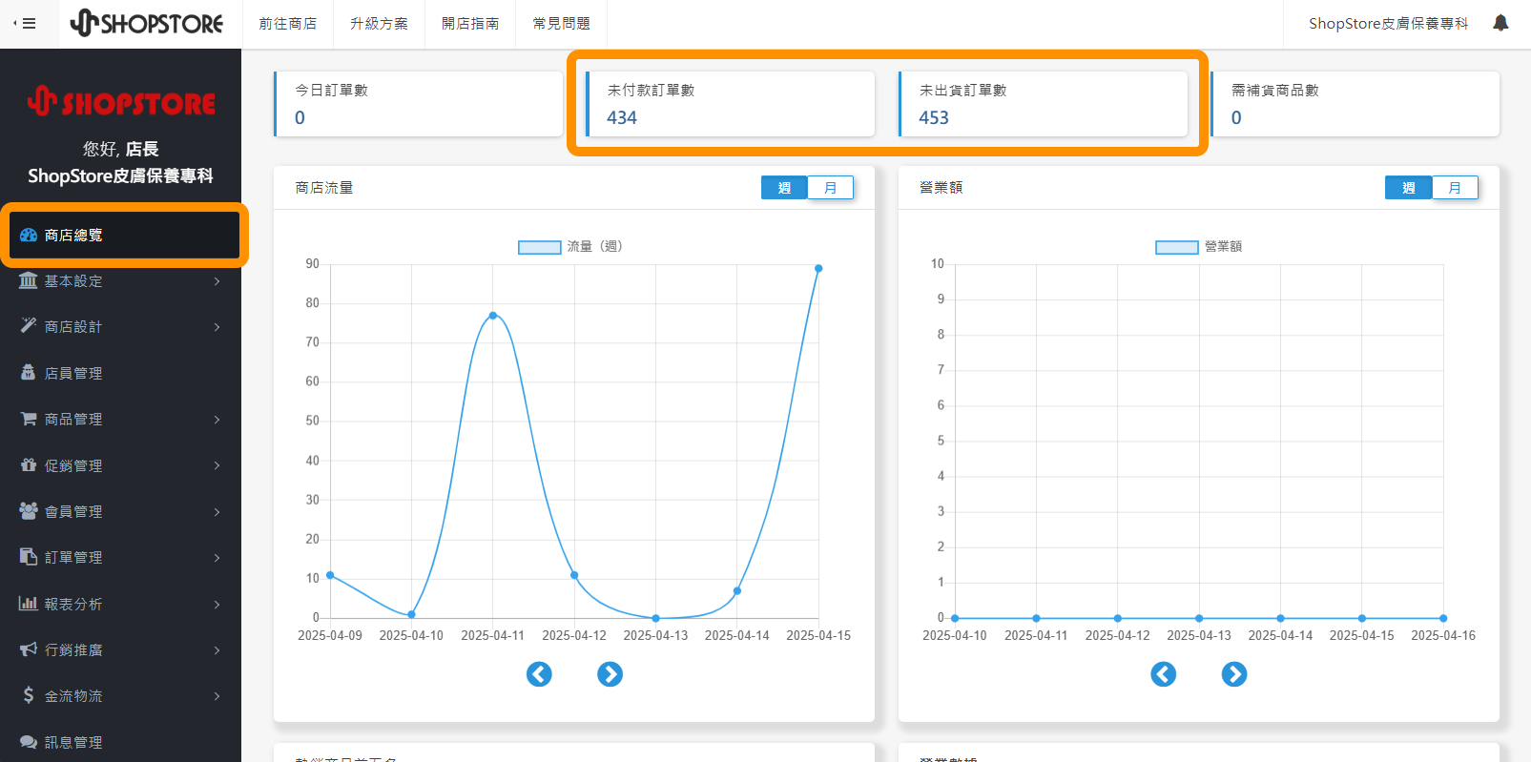
Task: Click the 會員管理 users icon
Action: pos(29,511)
